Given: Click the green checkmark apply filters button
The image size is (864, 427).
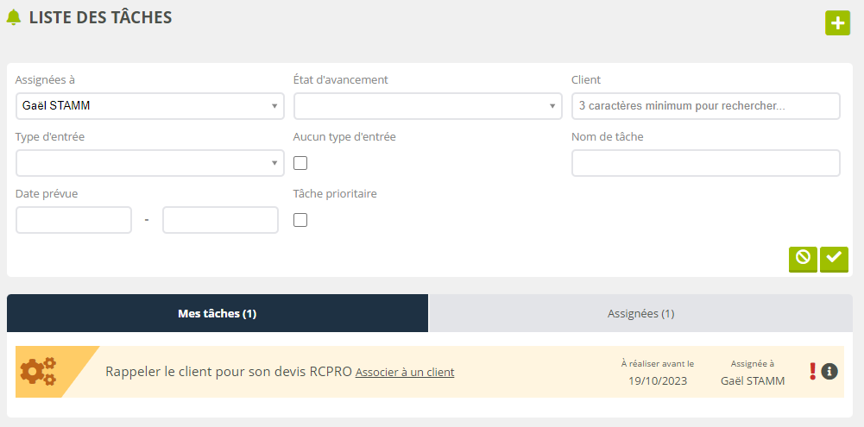Looking at the screenshot, I should [834, 258].
